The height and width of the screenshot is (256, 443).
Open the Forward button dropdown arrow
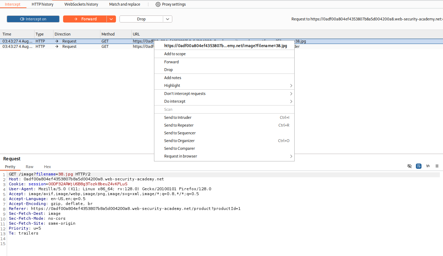[x=111, y=19]
